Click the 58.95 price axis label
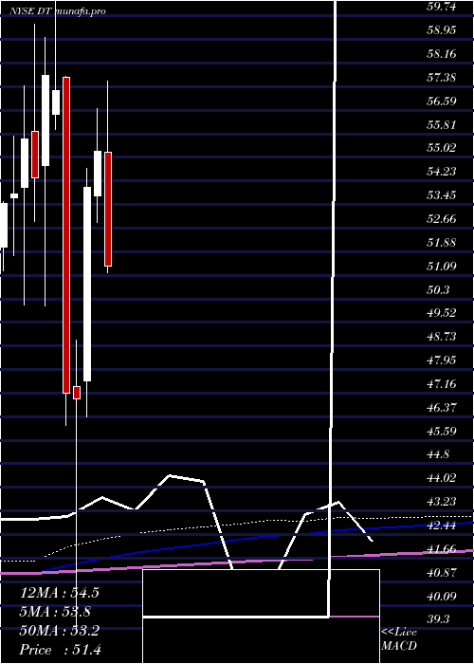Image resolution: width=474 pixels, height=664 pixels. point(444,30)
